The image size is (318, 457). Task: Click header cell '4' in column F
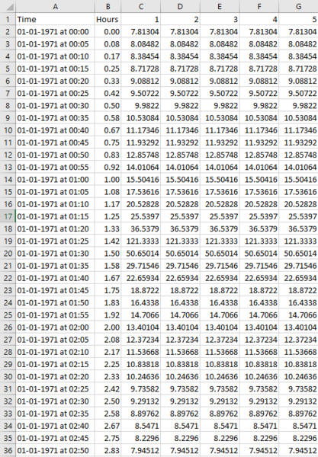(x=259, y=19)
